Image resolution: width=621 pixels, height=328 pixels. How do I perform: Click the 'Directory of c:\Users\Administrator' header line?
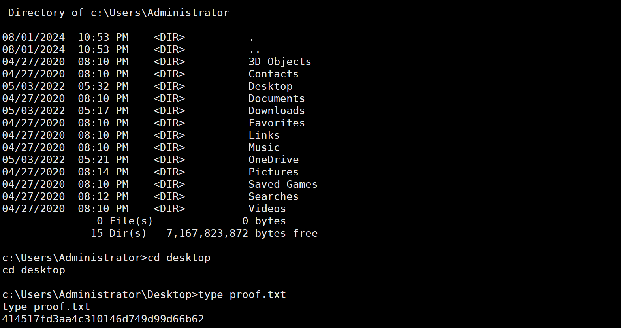point(119,13)
